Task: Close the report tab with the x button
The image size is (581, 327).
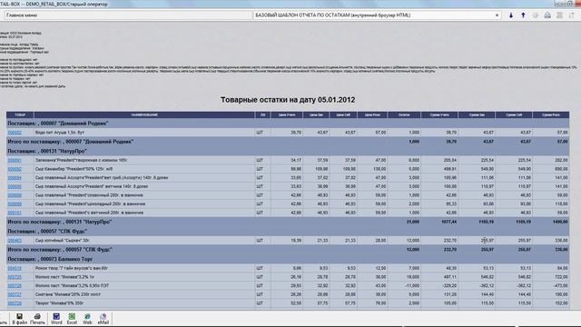Action: click(x=497, y=15)
